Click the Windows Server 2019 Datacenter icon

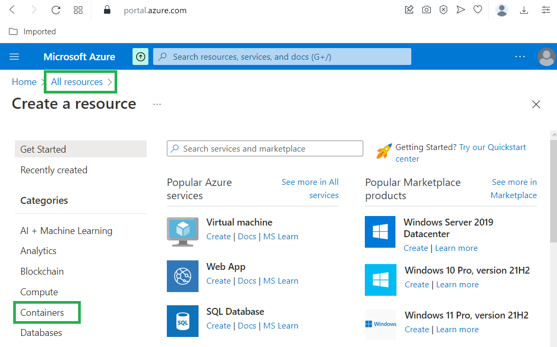click(380, 231)
